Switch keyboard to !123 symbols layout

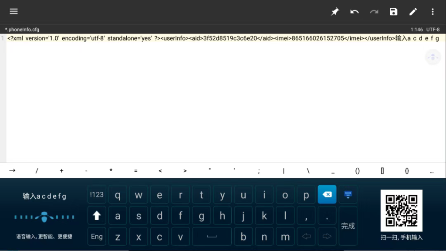[x=97, y=195]
